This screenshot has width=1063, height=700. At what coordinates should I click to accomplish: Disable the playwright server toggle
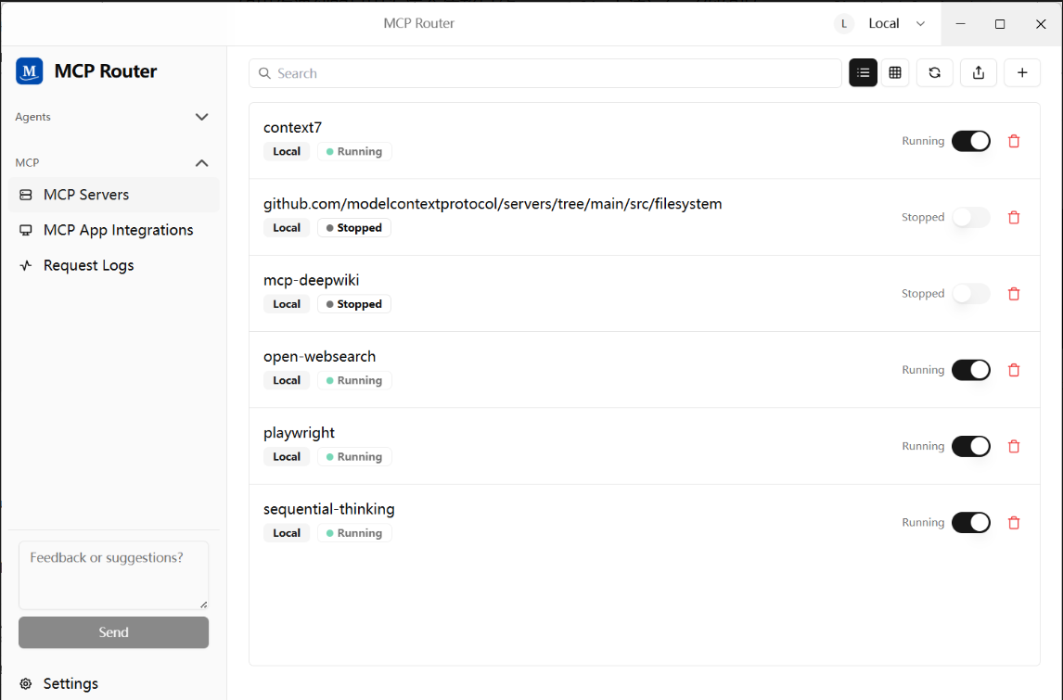(971, 447)
